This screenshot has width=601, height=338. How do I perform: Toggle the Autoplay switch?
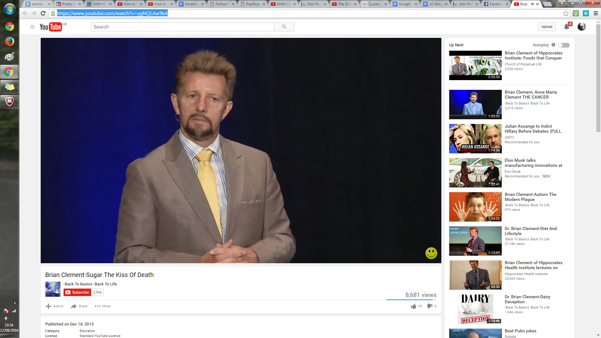[564, 45]
